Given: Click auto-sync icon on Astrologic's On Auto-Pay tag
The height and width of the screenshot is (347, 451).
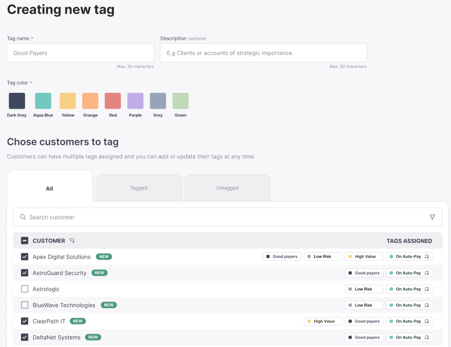Looking at the screenshot, I should pyautogui.click(x=427, y=289).
